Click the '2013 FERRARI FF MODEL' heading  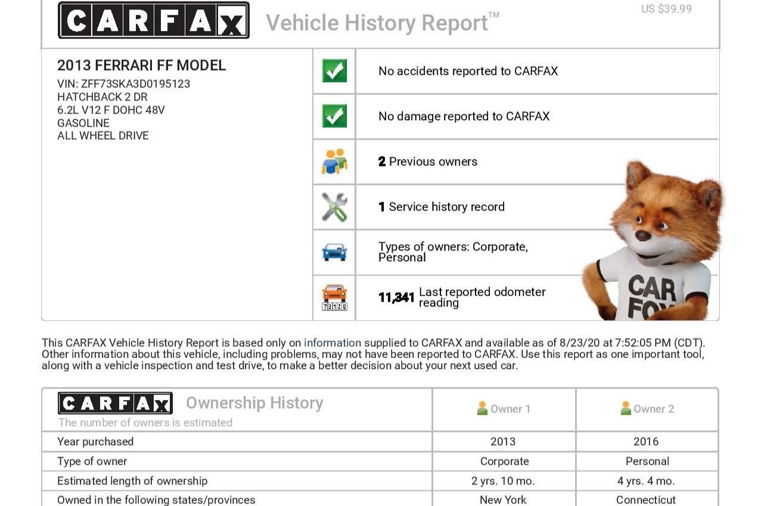coord(141,65)
